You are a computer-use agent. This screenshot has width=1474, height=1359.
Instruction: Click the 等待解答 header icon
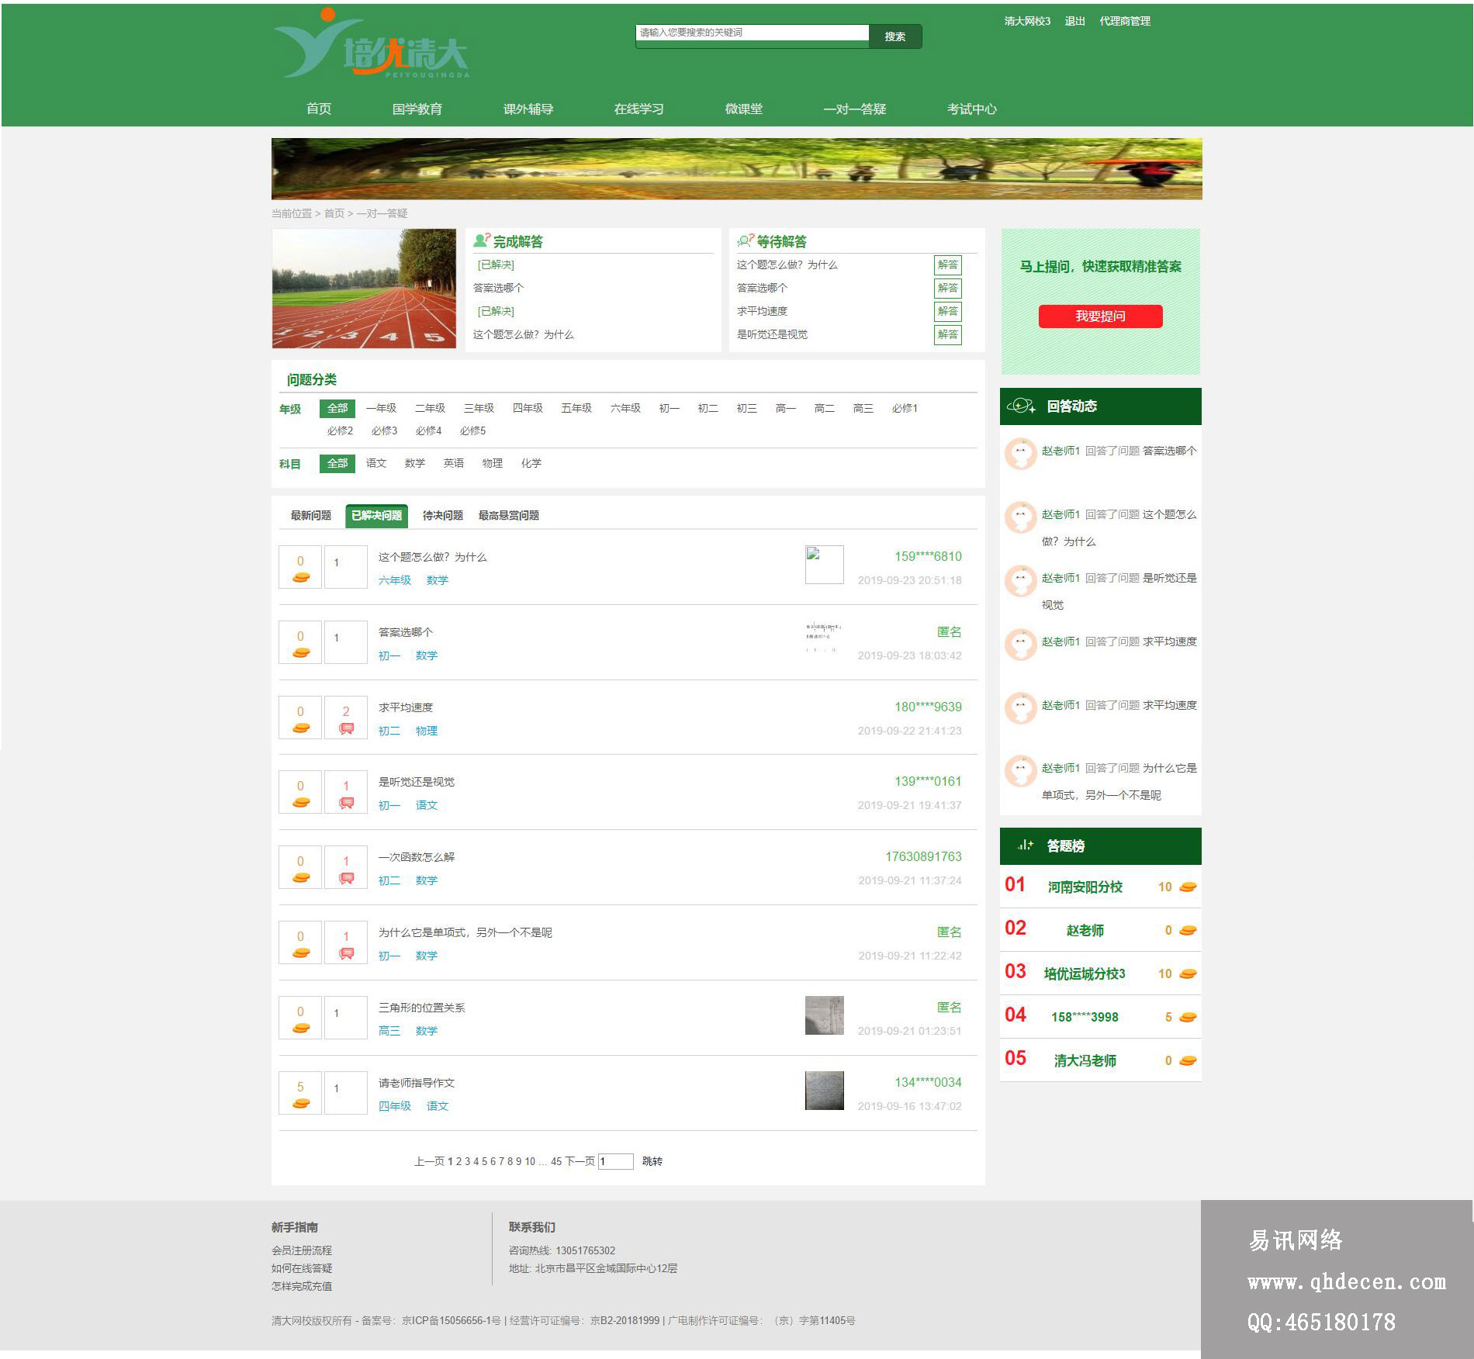[746, 241]
